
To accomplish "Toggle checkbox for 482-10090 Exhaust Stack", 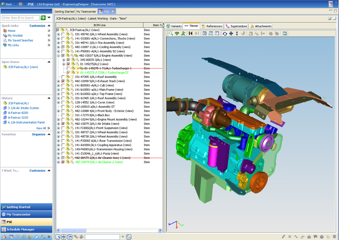I will pyautogui.click(x=63, y=81).
